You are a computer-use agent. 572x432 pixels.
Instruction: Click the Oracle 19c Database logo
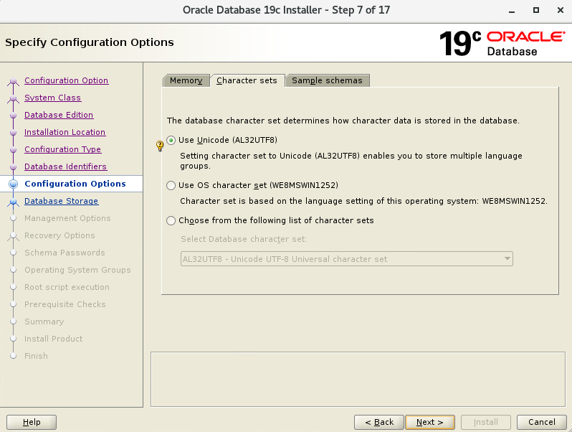[x=502, y=43]
